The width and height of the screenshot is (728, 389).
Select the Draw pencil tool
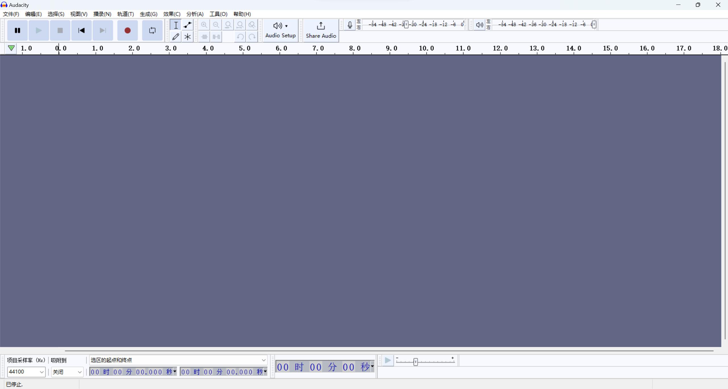[x=176, y=37]
